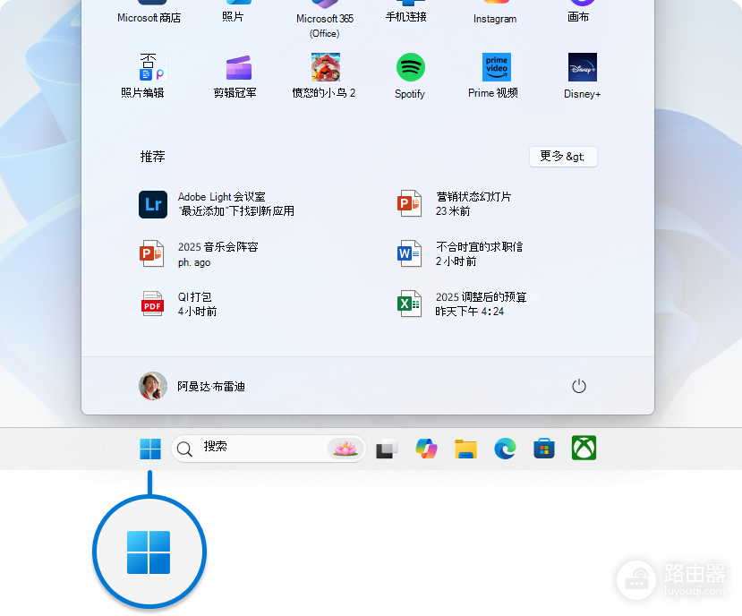The height and width of the screenshot is (616, 742).
Task: Click the 搜索 box on the taskbar
Action: [269, 448]
